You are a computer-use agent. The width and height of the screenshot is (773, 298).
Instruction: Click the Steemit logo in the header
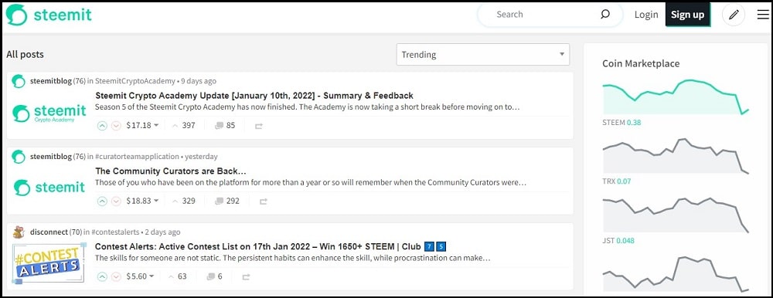click(x=49, y=15)
